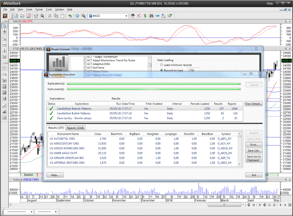Click the rescale Y-axis arrows icon
The height and width of the screenshot is (216, 293).
tap(260, 205)
